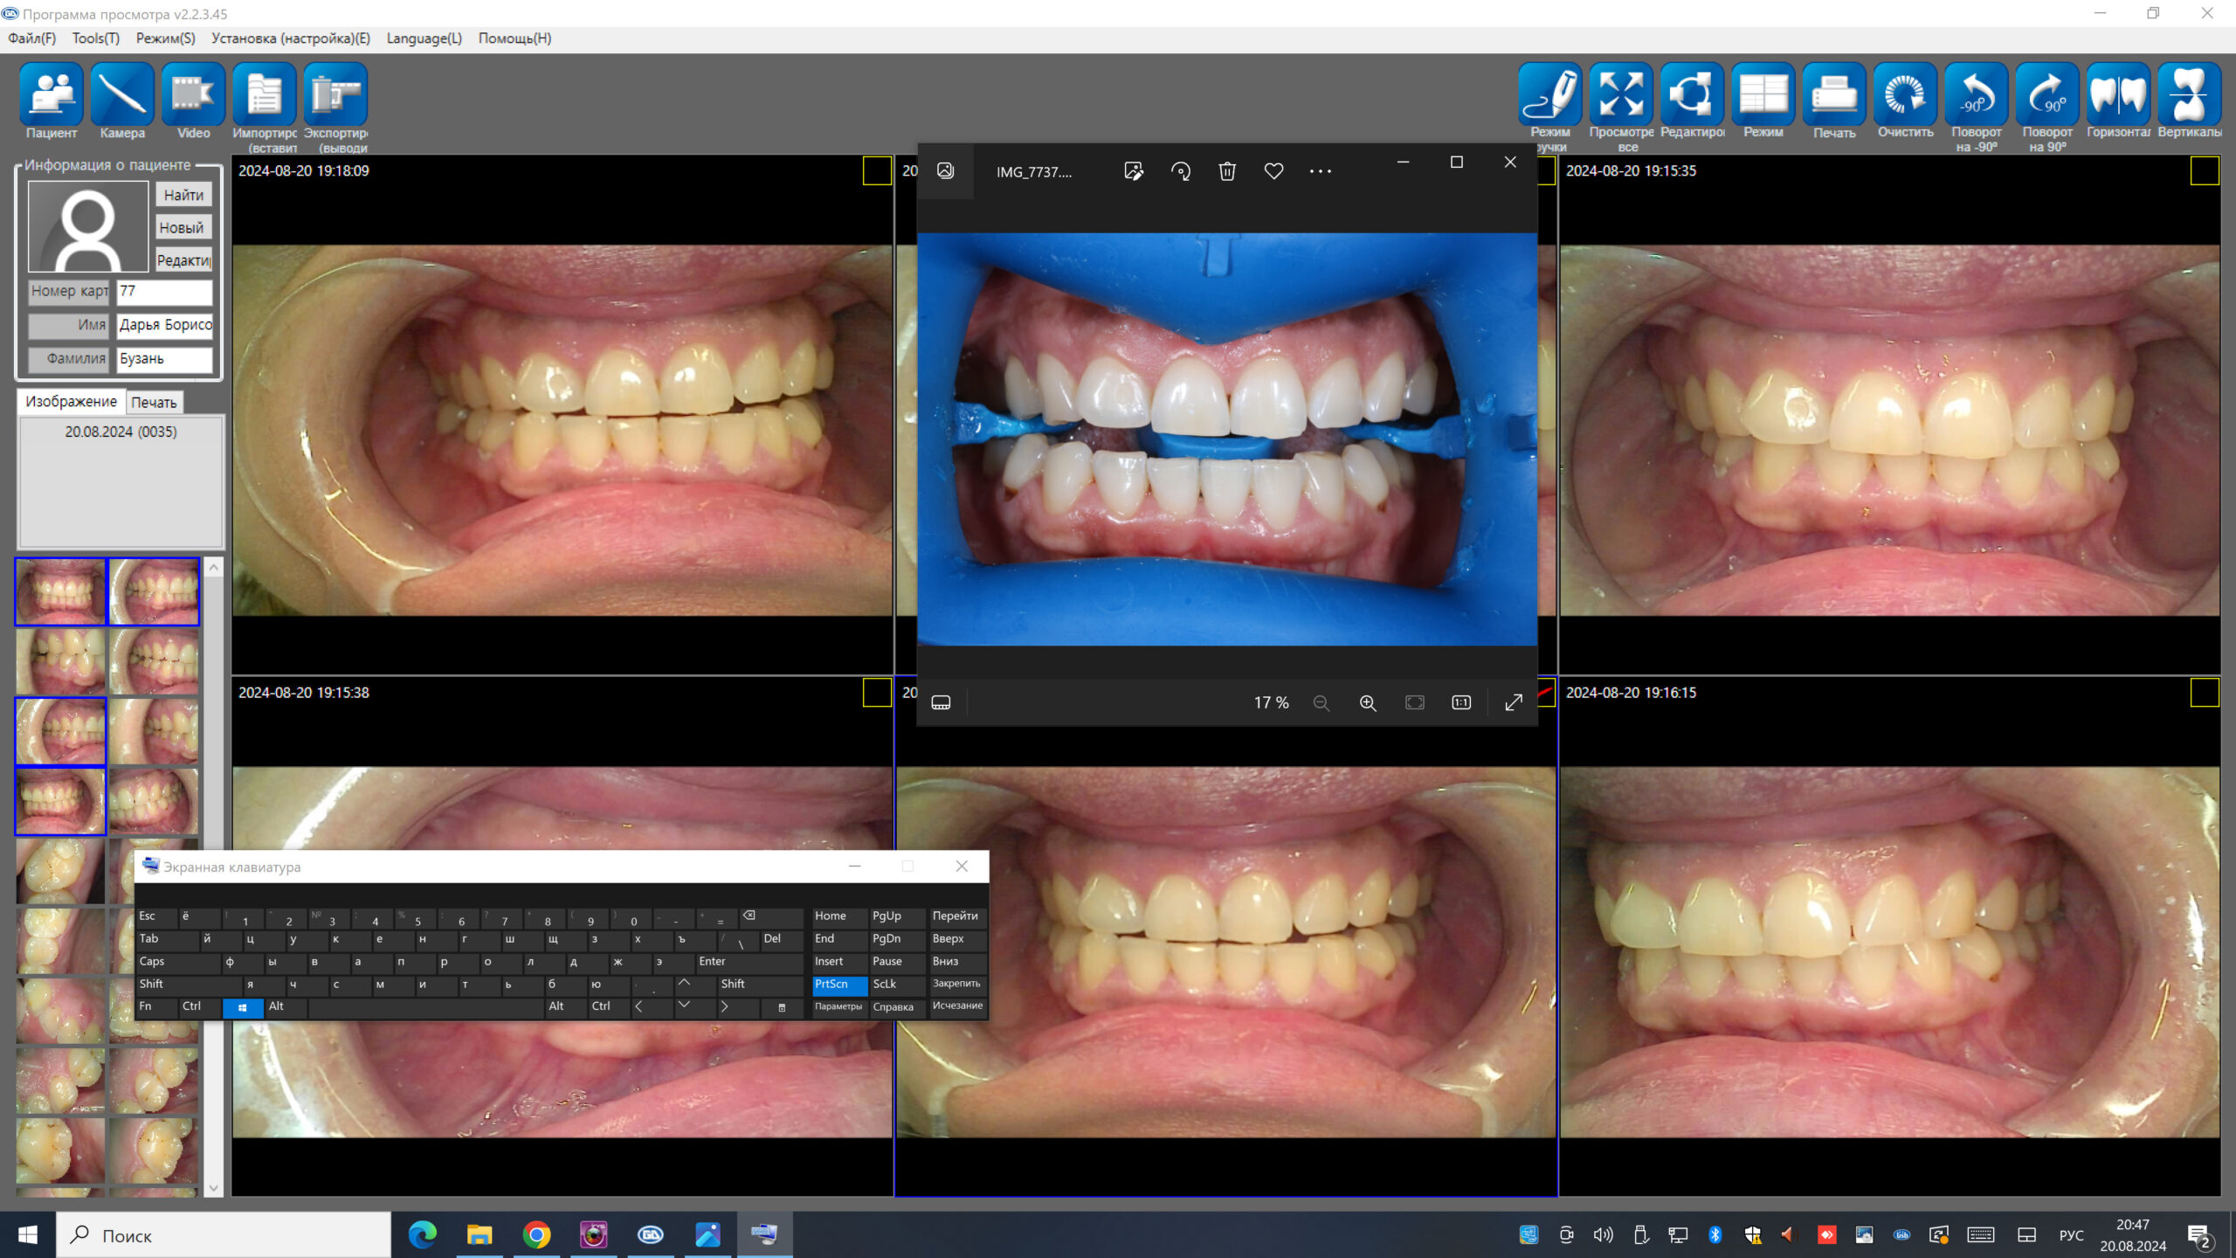Click the Найти button
The width and height of the screenshot is (2236, 1258).
pos(183,195)
